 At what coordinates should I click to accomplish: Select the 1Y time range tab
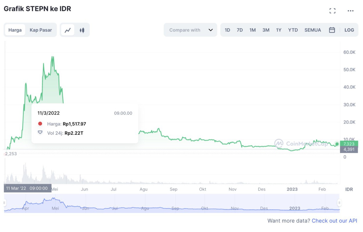coord(278,30)
